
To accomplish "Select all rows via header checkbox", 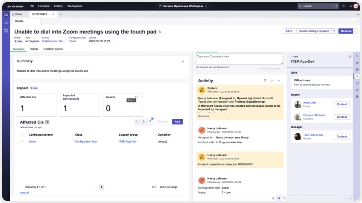I will pyautogui.click(x=23, y=135).
